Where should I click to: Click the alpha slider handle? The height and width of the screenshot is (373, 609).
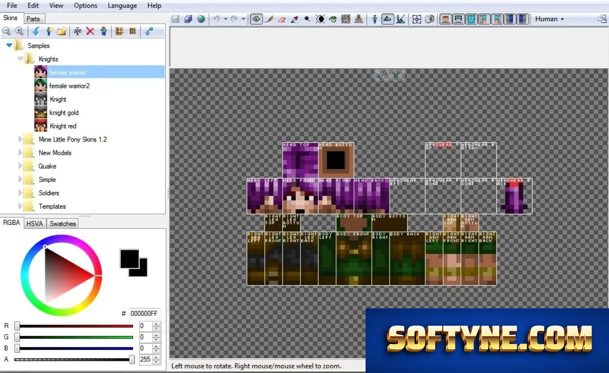click(x=132, y=359)
